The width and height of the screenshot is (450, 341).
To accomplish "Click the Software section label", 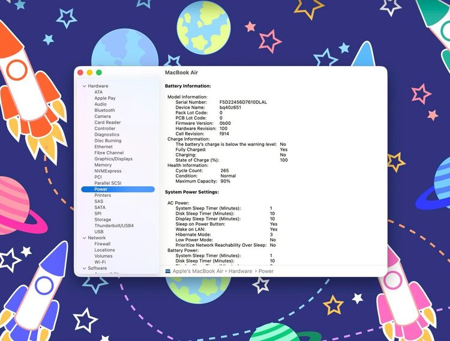I will [x=97, y=268].
